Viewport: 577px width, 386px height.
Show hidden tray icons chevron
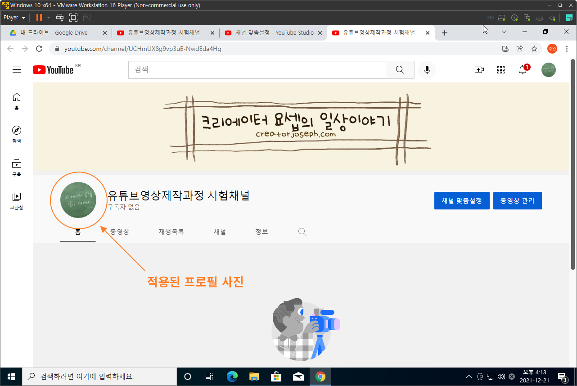pyautogui.click(x=469, y=377)
